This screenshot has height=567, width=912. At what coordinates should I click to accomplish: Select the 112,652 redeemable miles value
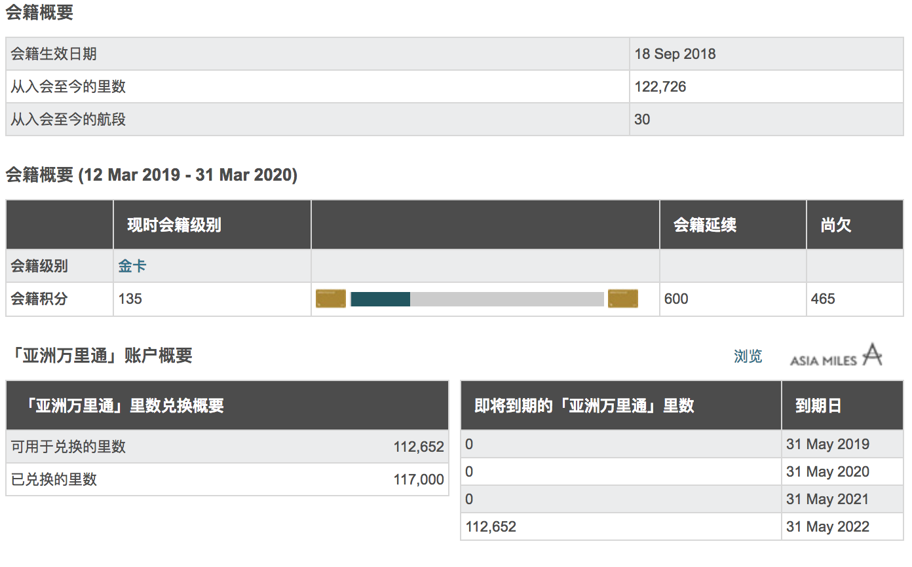click(x=419, y=447)
